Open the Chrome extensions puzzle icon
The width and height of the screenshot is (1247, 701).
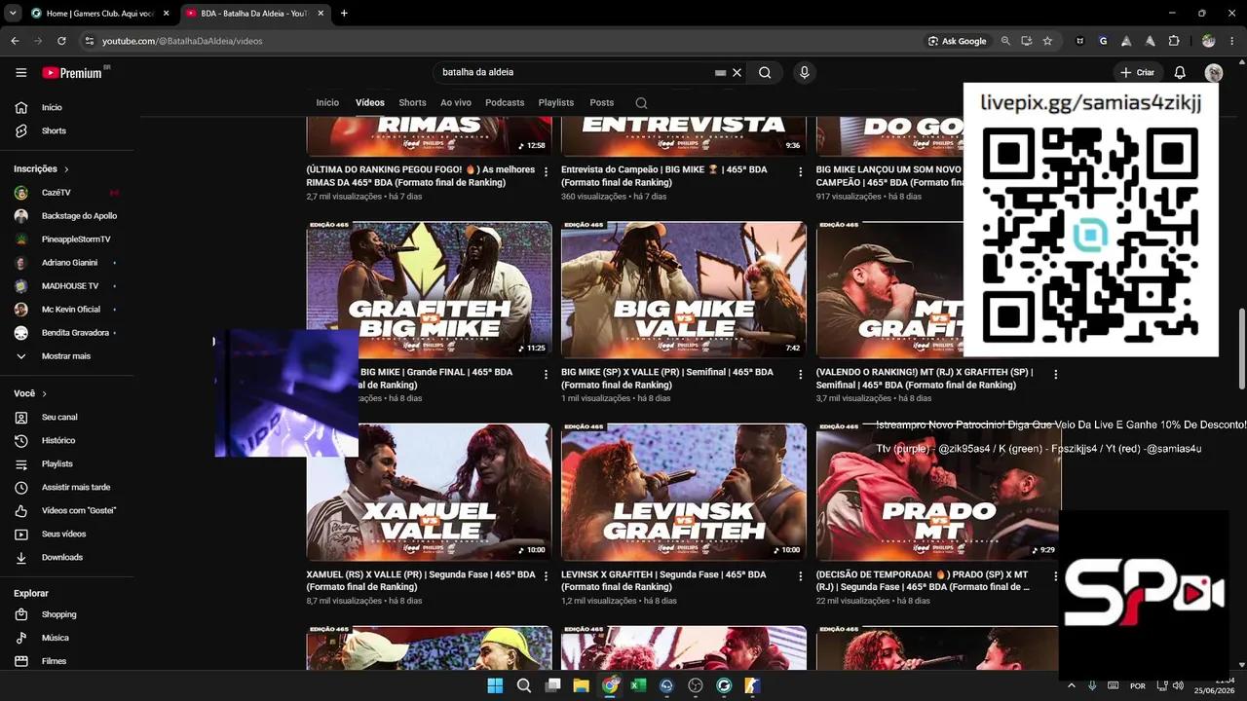[x=1173, y=41]
